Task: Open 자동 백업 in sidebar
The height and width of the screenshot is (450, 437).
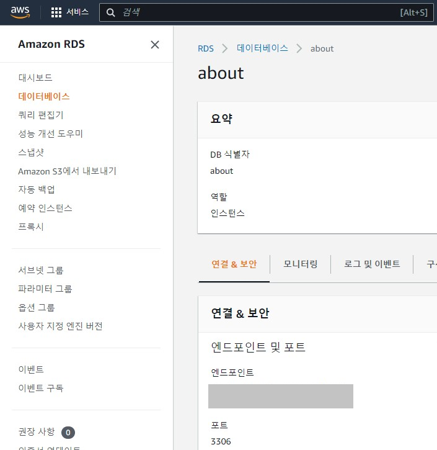Action: coord(37,189)
